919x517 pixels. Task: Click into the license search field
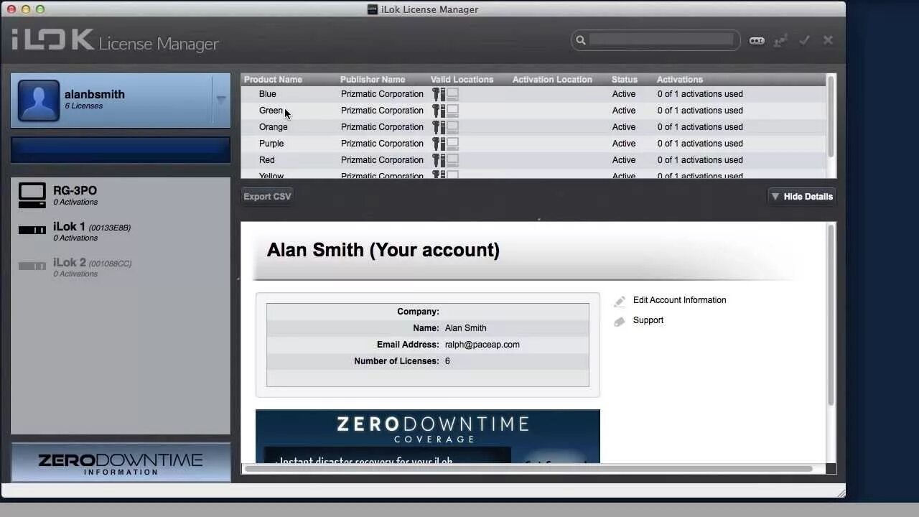point(661,40)
